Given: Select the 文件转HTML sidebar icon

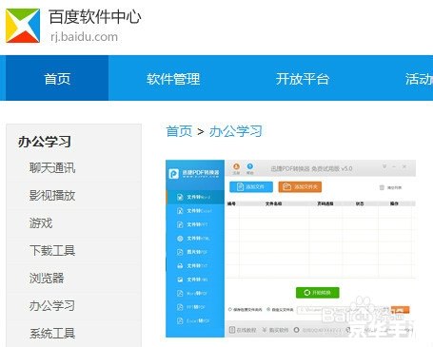Looking at the screenshot, I should click(180, 239).
